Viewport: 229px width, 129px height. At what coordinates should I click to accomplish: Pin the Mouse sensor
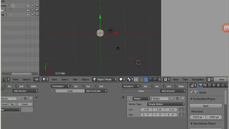pyautogui.click(x=20, y=99)
